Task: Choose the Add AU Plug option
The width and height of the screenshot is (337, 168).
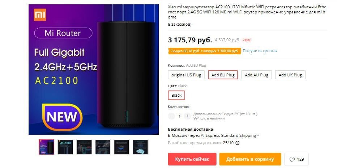Action: pyautogui.click(x=257, y=75)
